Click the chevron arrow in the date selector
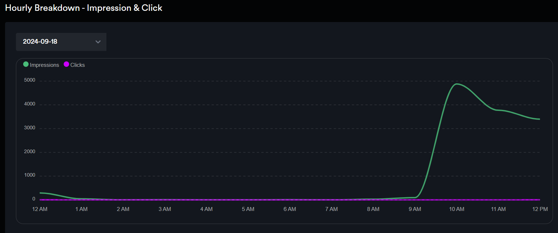Viewport: 558px width, 233px height. (98, 42)
